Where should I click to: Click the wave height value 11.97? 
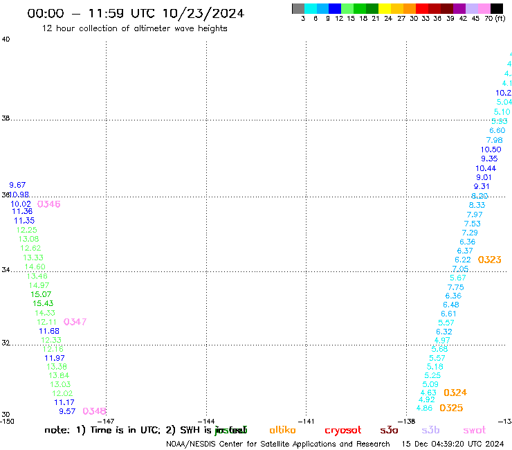click(x=55, y=358)
